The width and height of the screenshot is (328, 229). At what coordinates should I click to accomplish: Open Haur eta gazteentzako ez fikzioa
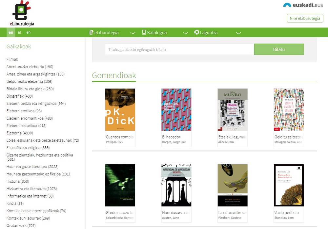click(38, 174)
